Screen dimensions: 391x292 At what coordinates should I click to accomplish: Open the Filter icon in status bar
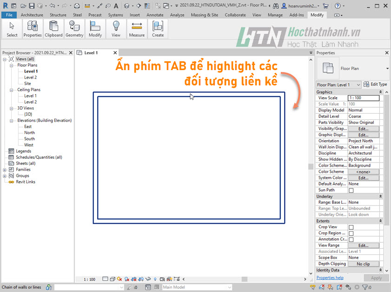[365, 287]
